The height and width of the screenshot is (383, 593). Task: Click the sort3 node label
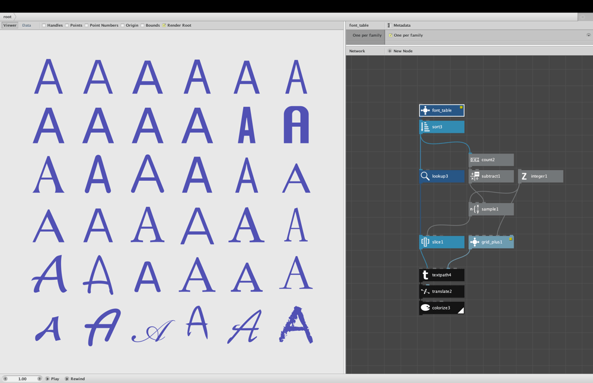(x=437, y=127)
